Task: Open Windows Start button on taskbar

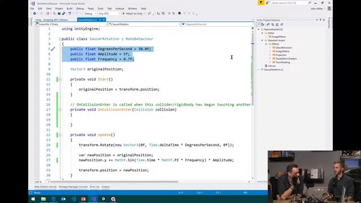Action: (x=33, y=199)
